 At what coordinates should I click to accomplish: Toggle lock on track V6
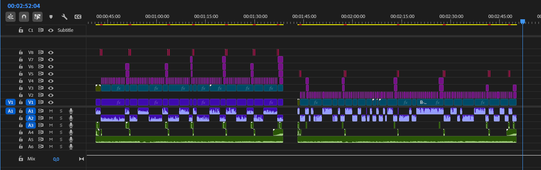21,66
